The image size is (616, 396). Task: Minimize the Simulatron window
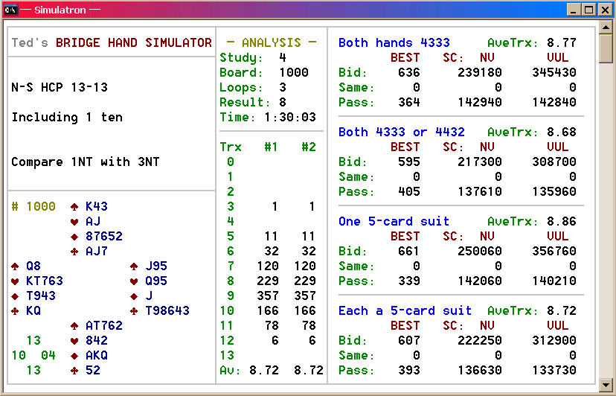[574, 10]
